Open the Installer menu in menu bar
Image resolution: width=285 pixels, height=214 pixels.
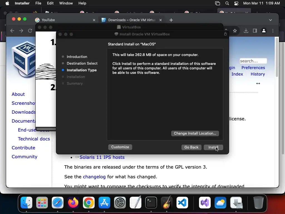pos(22,3)
